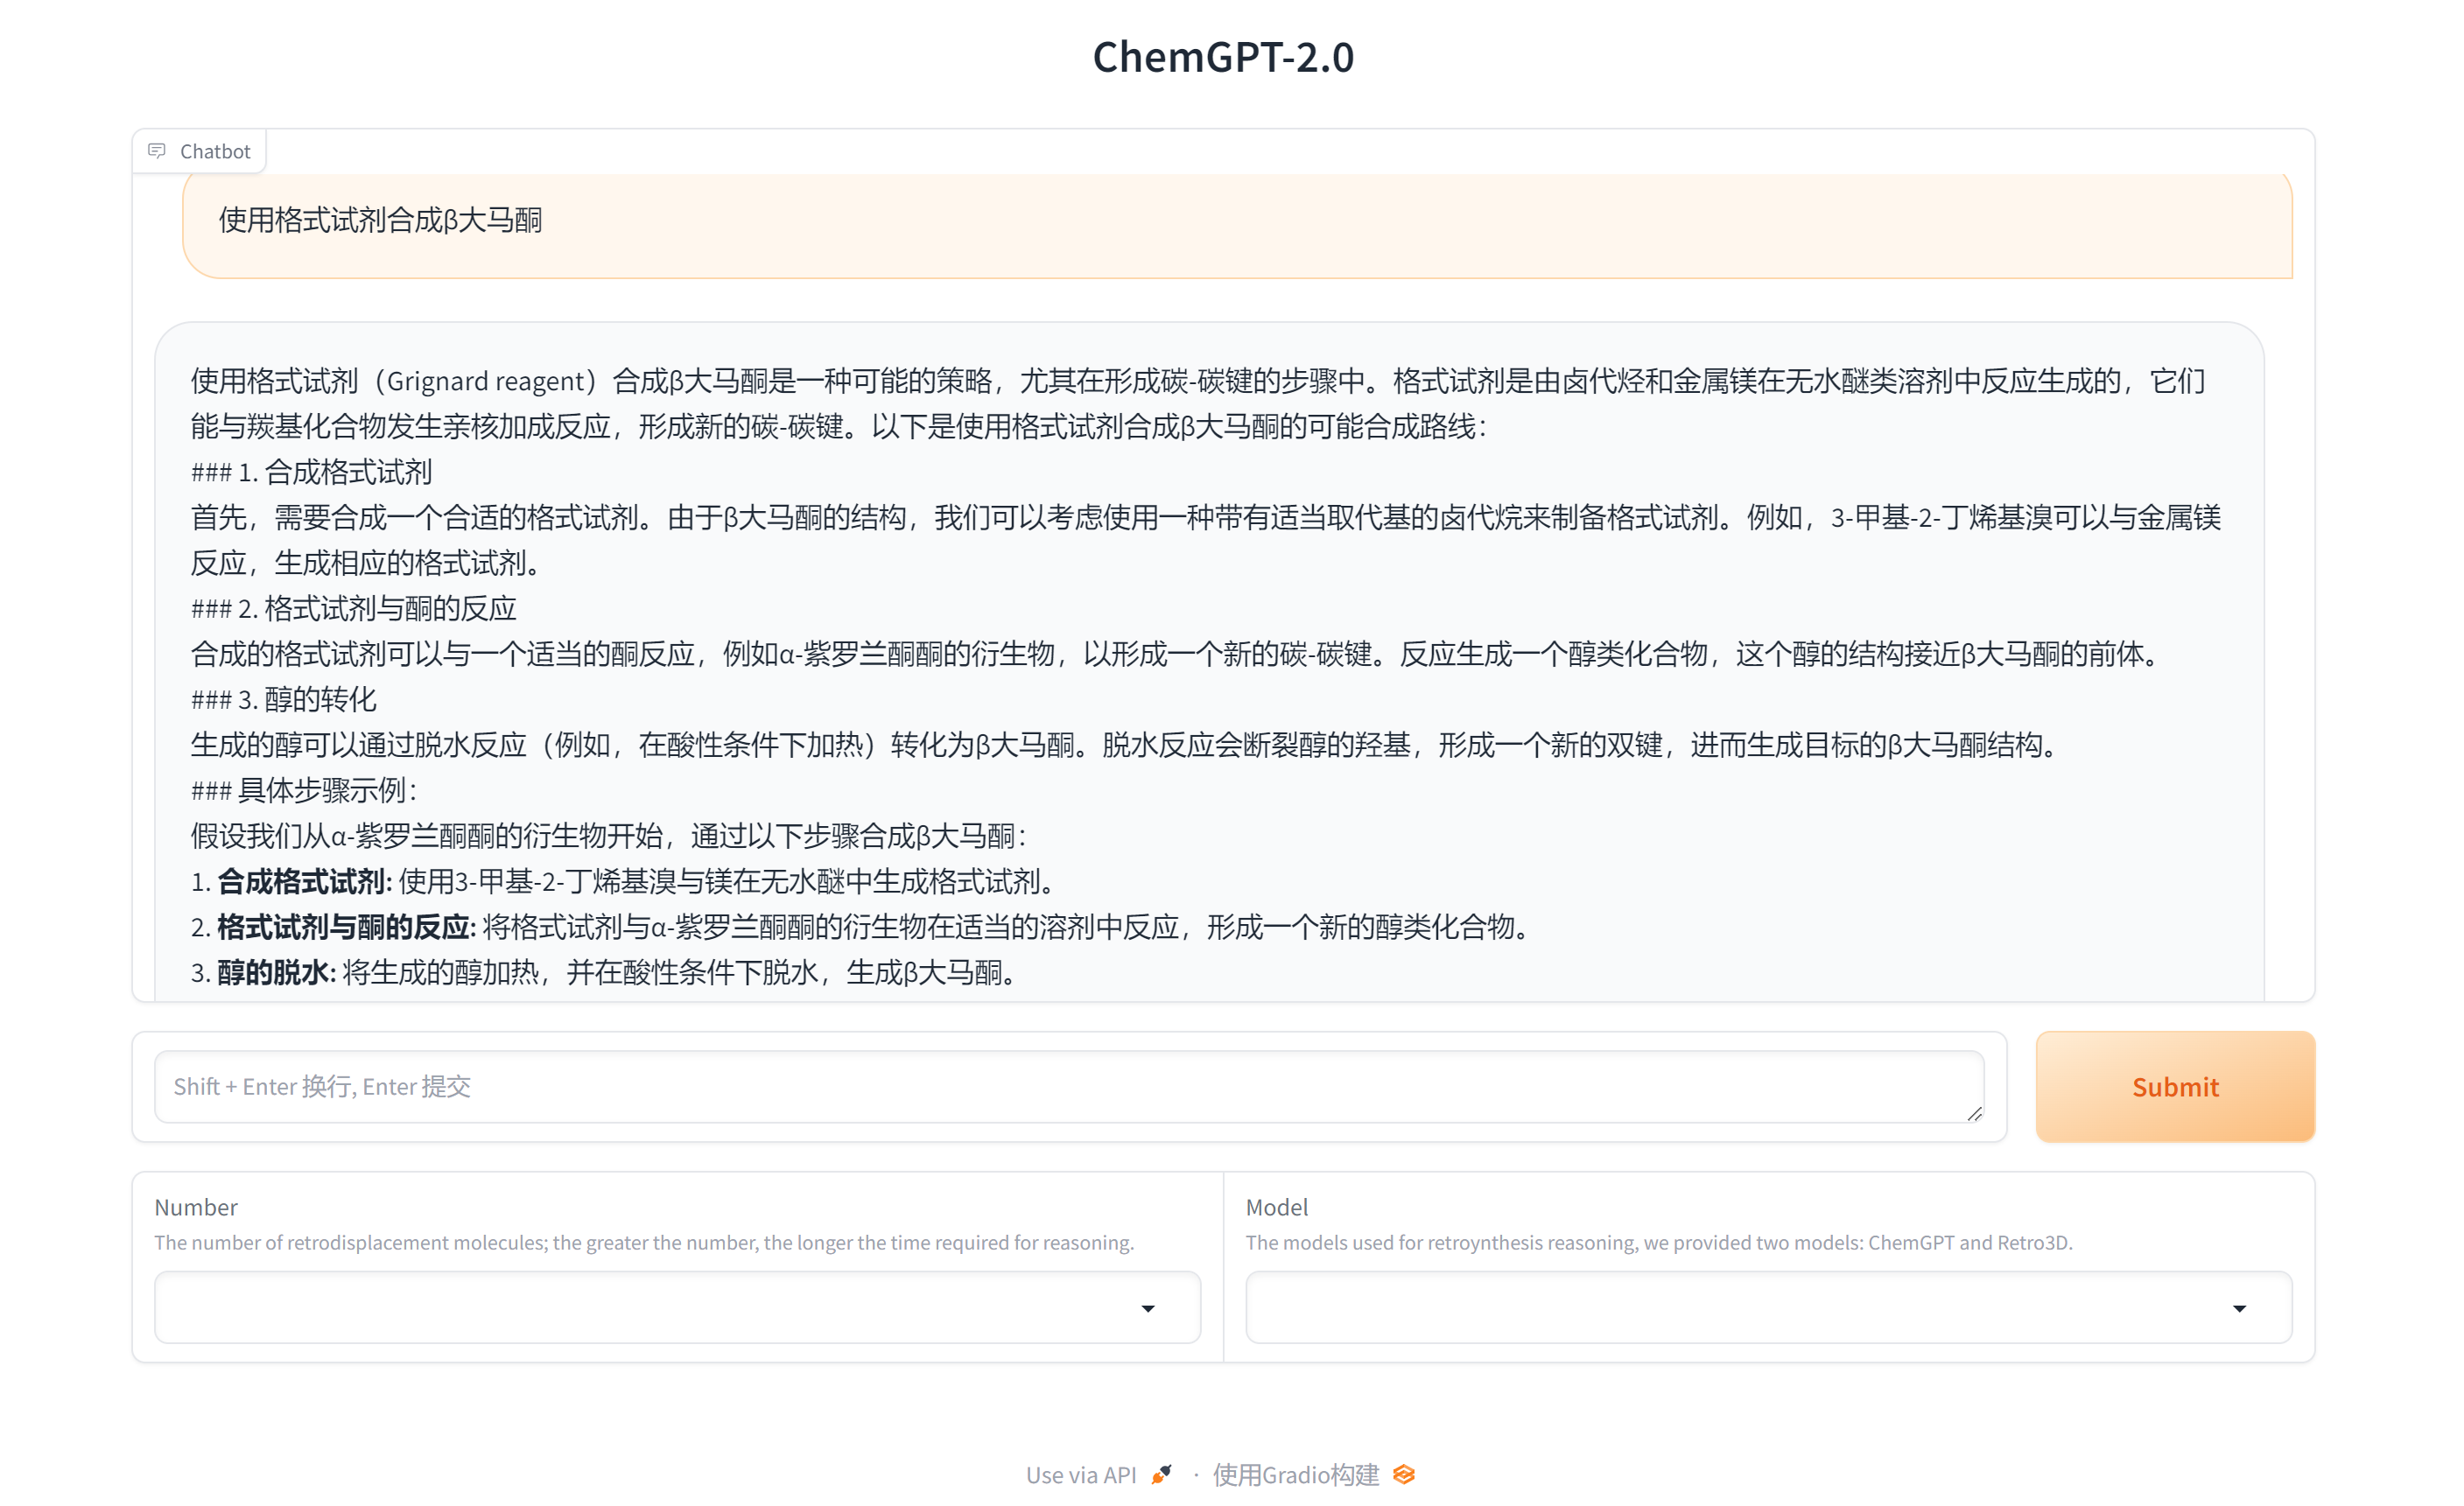Open the 使用Gradio构建 footer link
Screen dimensions: 2464x1506
click(1296, 1475)
